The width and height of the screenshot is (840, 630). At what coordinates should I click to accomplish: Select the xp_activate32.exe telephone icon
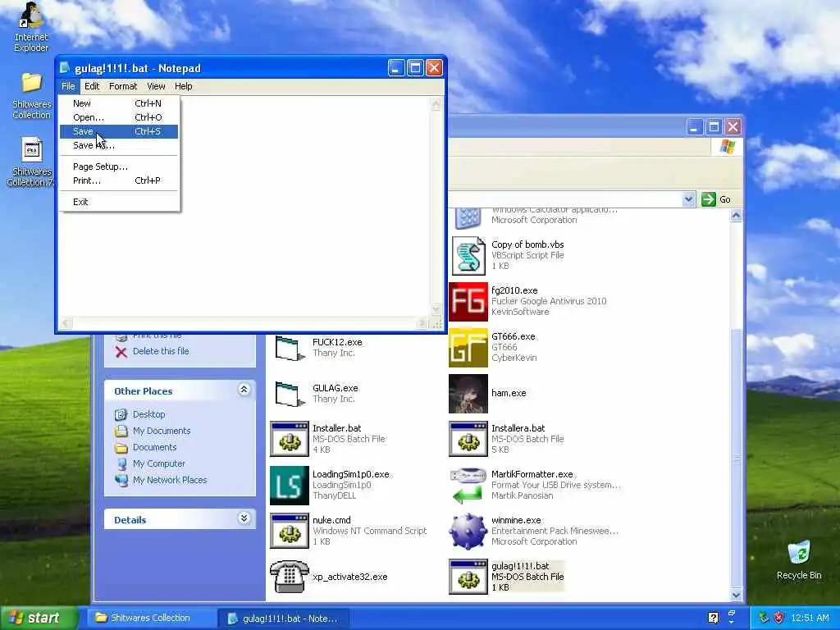(290, 577)
